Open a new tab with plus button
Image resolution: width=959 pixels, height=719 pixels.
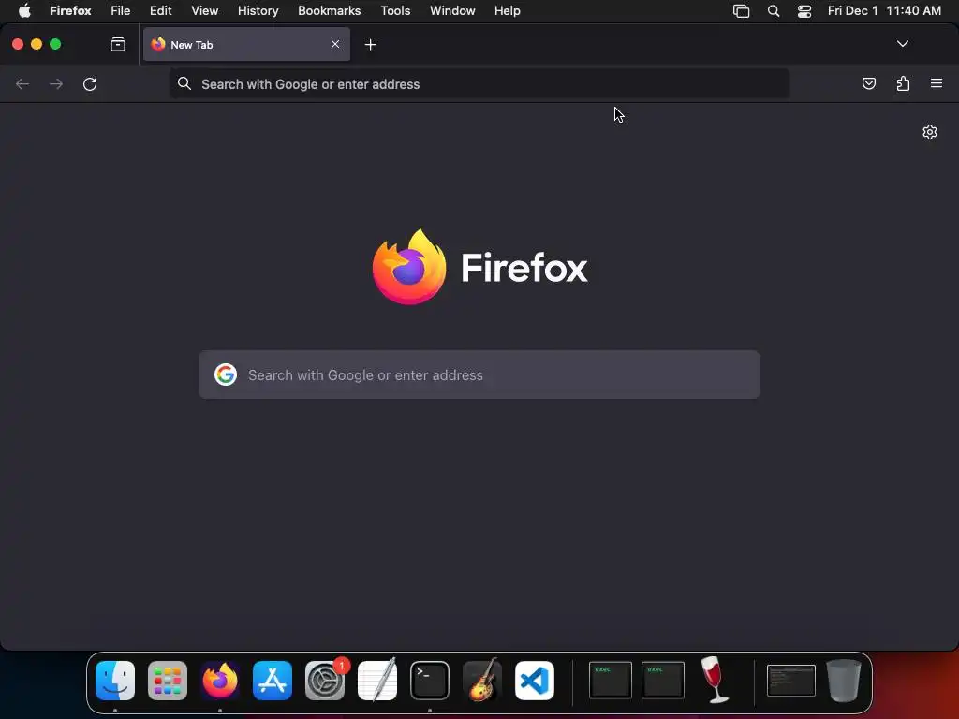370,45
